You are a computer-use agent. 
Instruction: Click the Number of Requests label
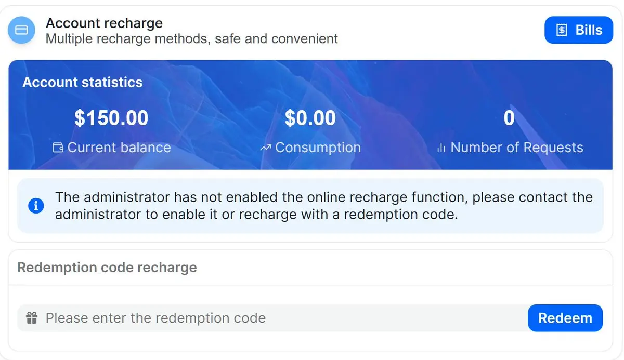[517, 148]
